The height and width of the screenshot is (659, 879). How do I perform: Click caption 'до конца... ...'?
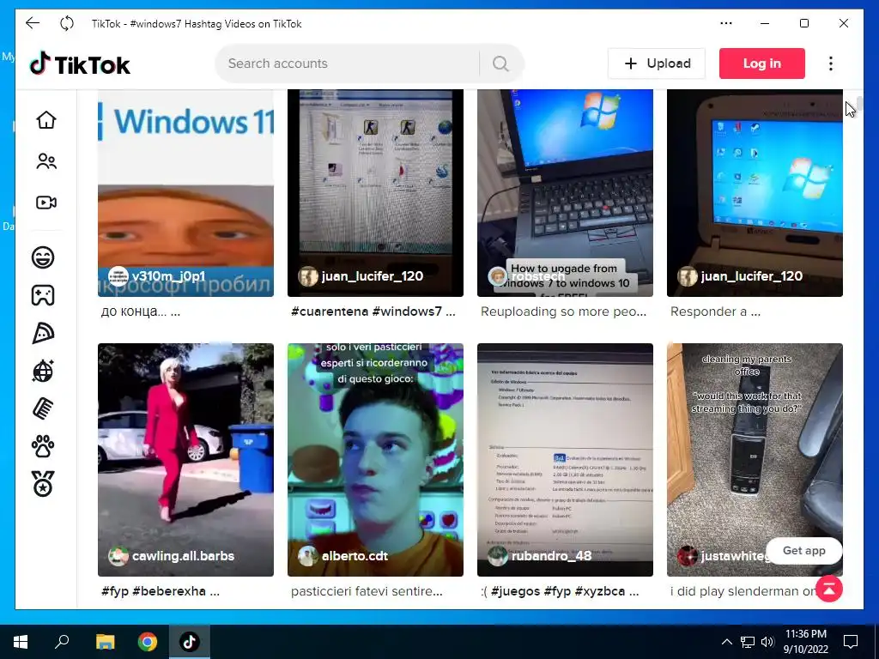[x=141, y=311]
